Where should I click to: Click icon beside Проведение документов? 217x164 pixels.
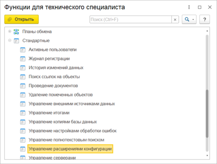(x=23, y=86)
